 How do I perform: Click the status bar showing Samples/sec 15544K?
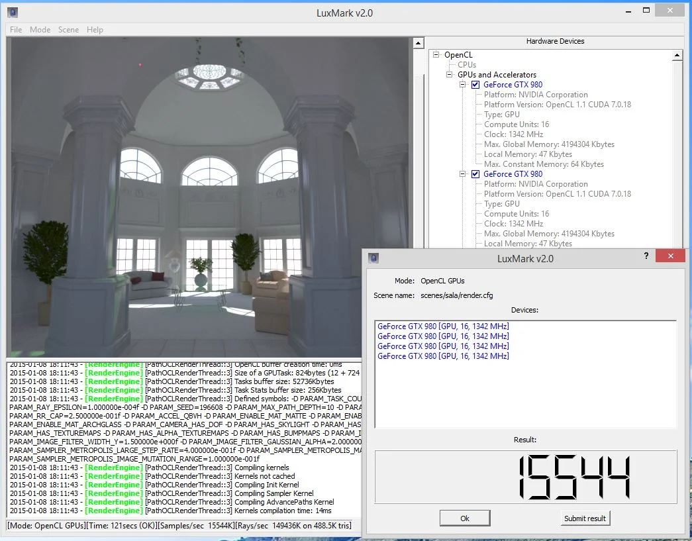pyautogui.click(x=183, y=526)
